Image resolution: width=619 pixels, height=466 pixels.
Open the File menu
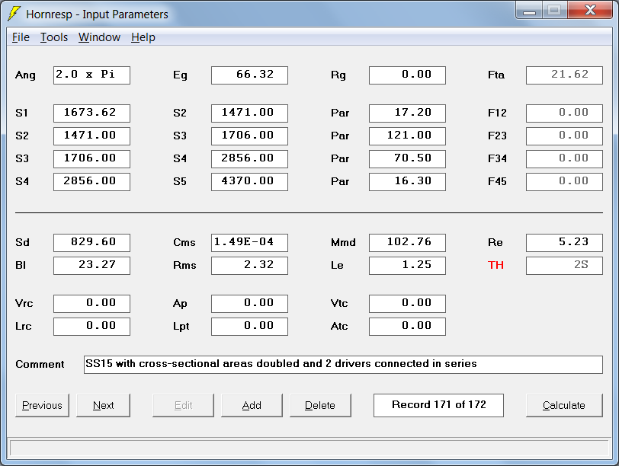21,37
